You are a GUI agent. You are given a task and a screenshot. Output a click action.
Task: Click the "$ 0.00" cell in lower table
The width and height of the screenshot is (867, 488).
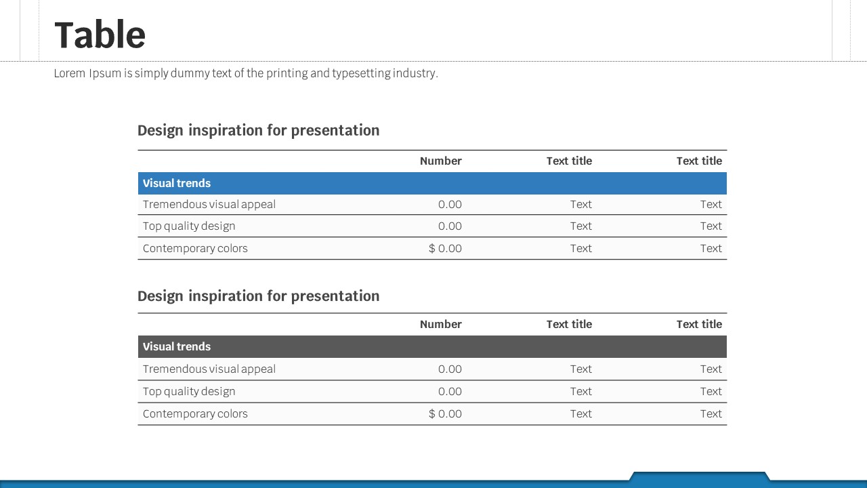(x=445, y=413)
